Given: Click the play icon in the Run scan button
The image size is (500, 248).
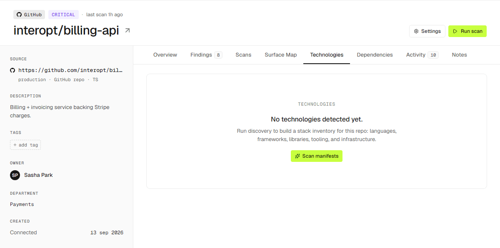Looking at the screenshot, I should 455,31.
